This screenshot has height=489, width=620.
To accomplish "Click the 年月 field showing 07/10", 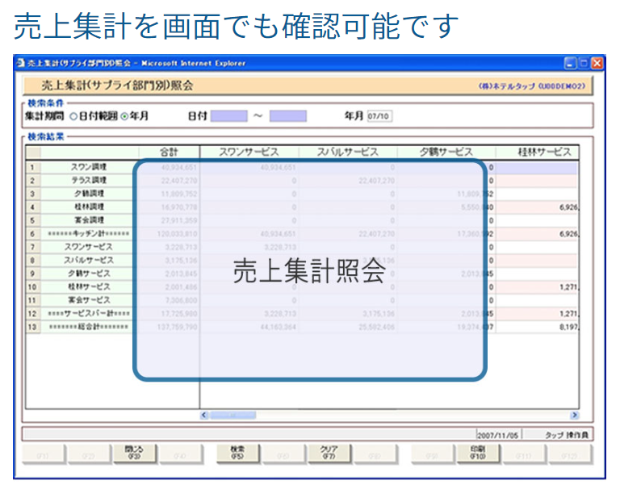I will point(379,116).
